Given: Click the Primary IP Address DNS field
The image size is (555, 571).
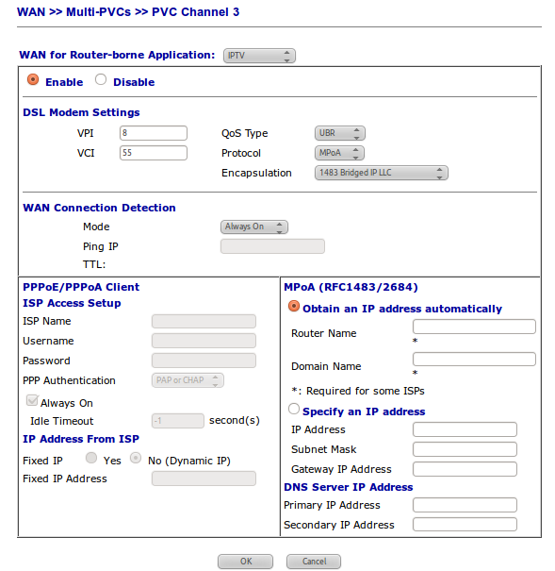Looking at the screenshot, I should [465, 505].
